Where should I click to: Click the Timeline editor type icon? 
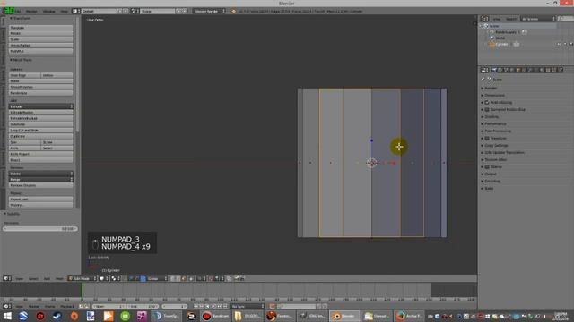6,306
